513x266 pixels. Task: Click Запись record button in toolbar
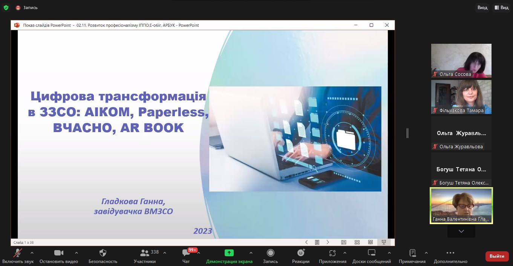tap(270, 256)
